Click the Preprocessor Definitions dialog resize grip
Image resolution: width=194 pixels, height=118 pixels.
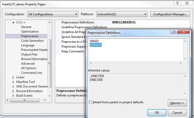[x=189, y=117]
